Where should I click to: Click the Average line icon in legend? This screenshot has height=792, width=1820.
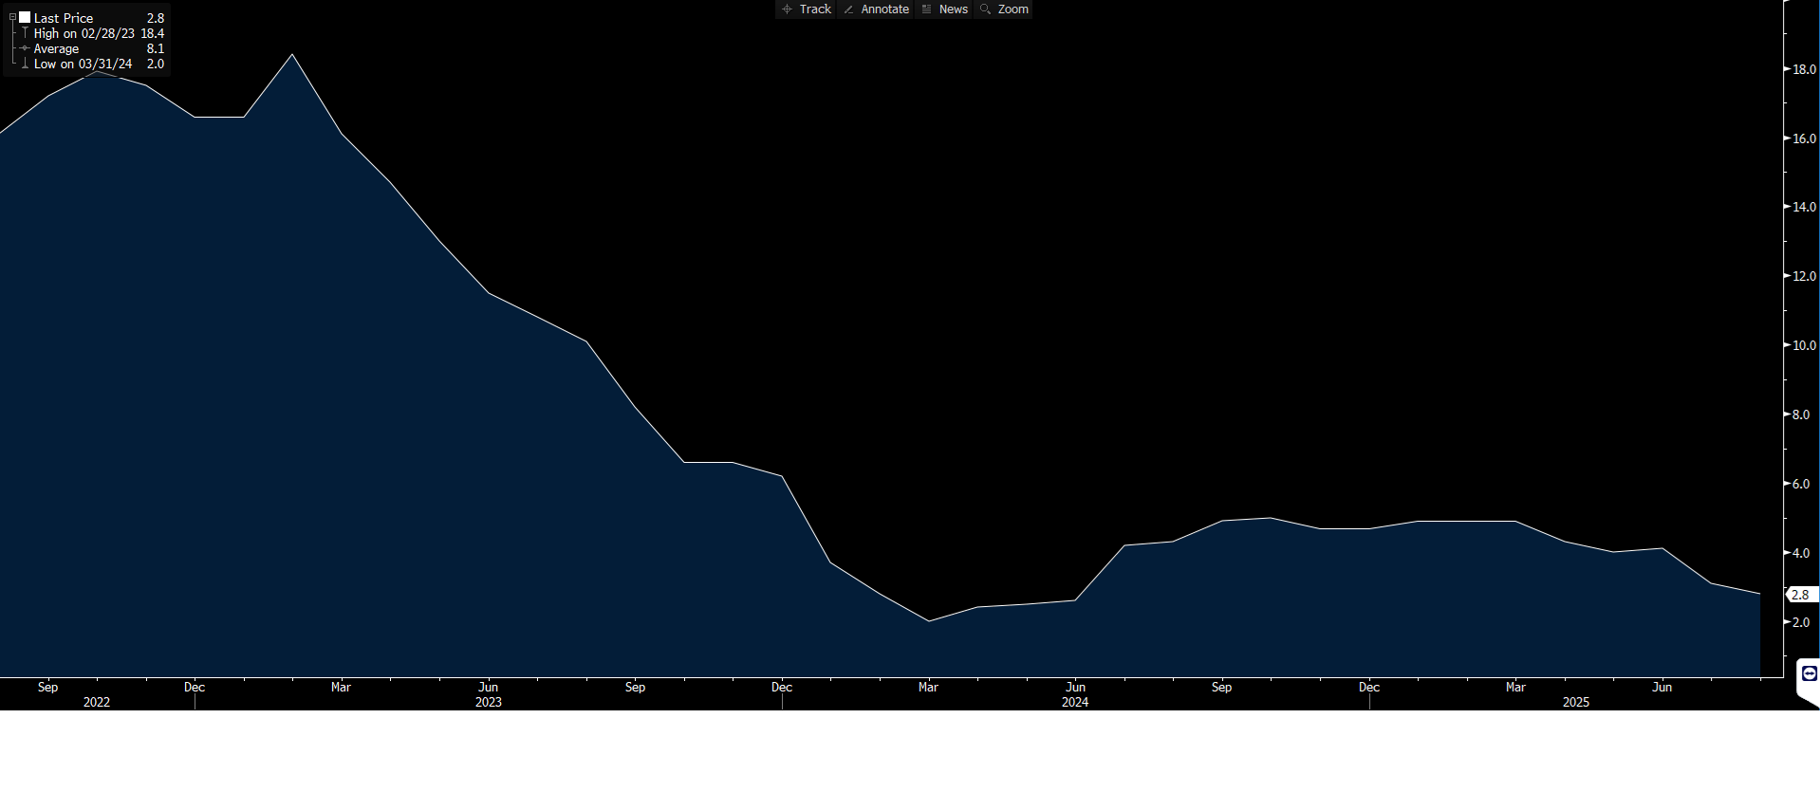pos(25,48)
